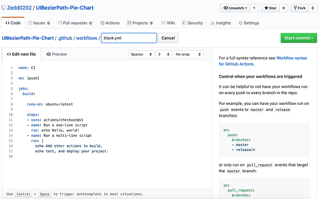Open the Issues tab
This screenshot has height=199, width=320.
[x=39, y=23]
